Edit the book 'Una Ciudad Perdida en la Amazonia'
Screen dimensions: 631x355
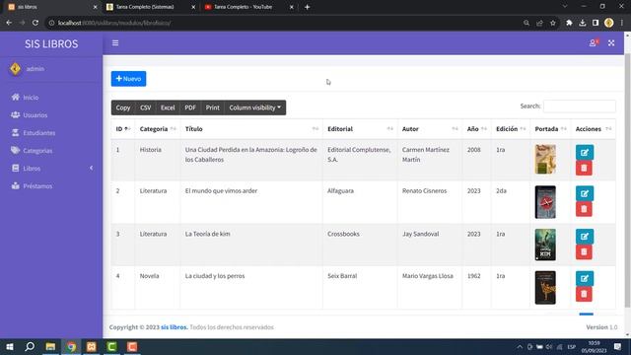[585, 153]
